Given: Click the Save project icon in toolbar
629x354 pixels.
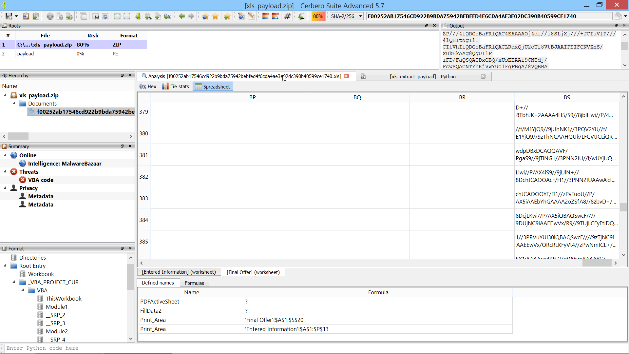Looking at the screenshot, I should pyautogui.click(x=9, y=16).
